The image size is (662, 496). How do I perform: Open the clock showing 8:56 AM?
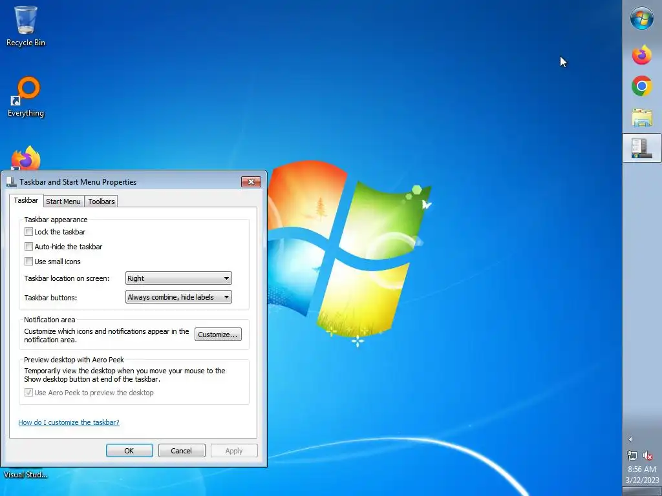(642, 469)
